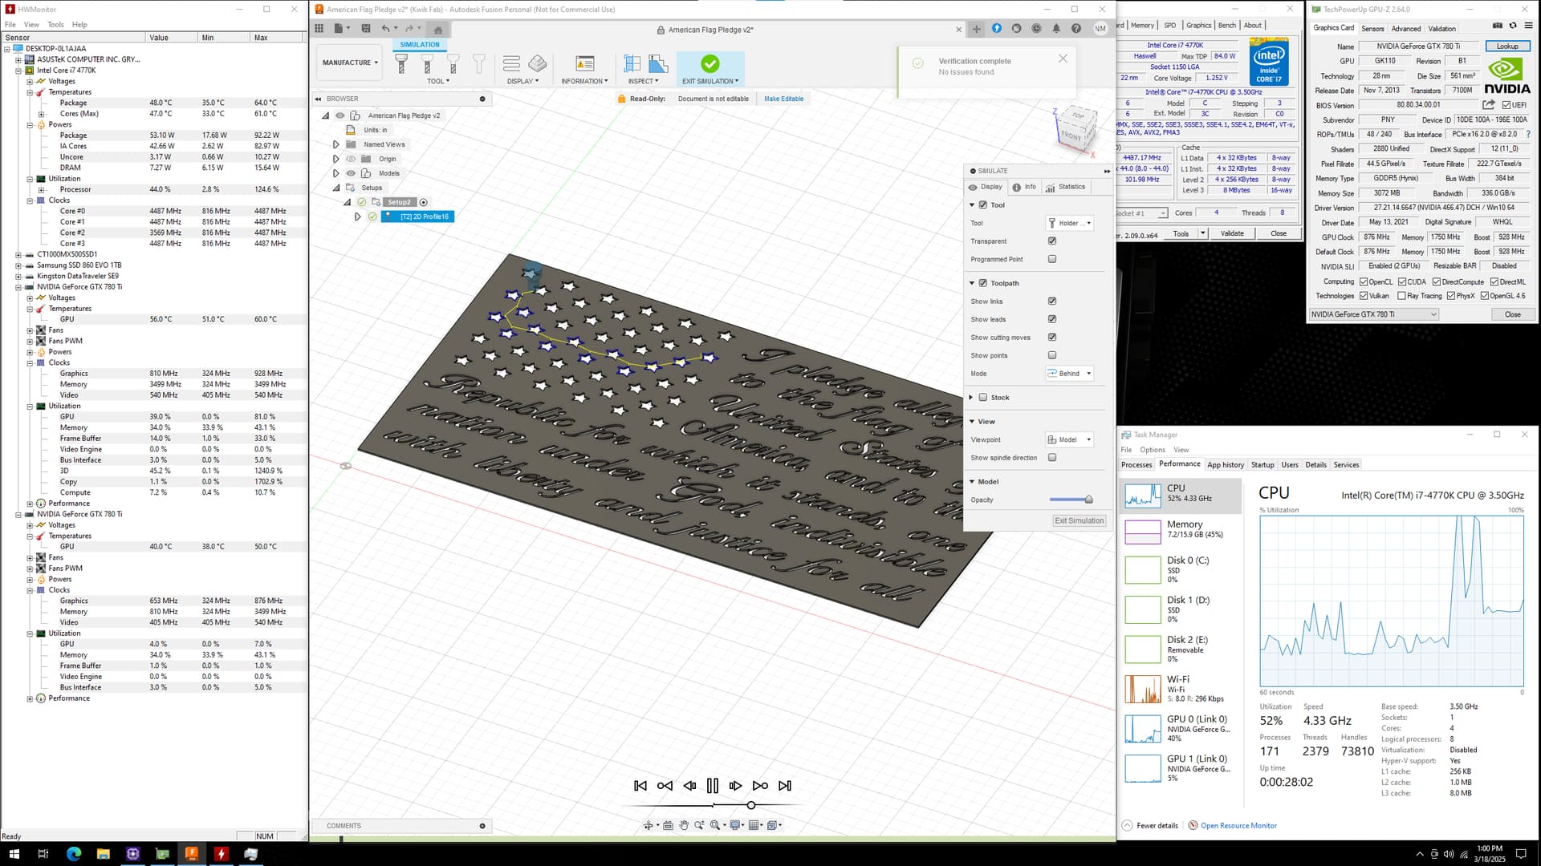Open App history tab in Task Manager
This screenshot has height=866, width=1541.
1226,465
